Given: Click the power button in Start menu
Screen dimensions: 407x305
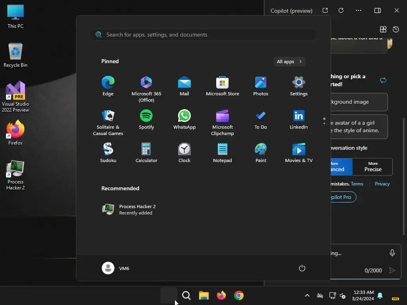Looking at the screenshot, I should [x=302, y=268].
